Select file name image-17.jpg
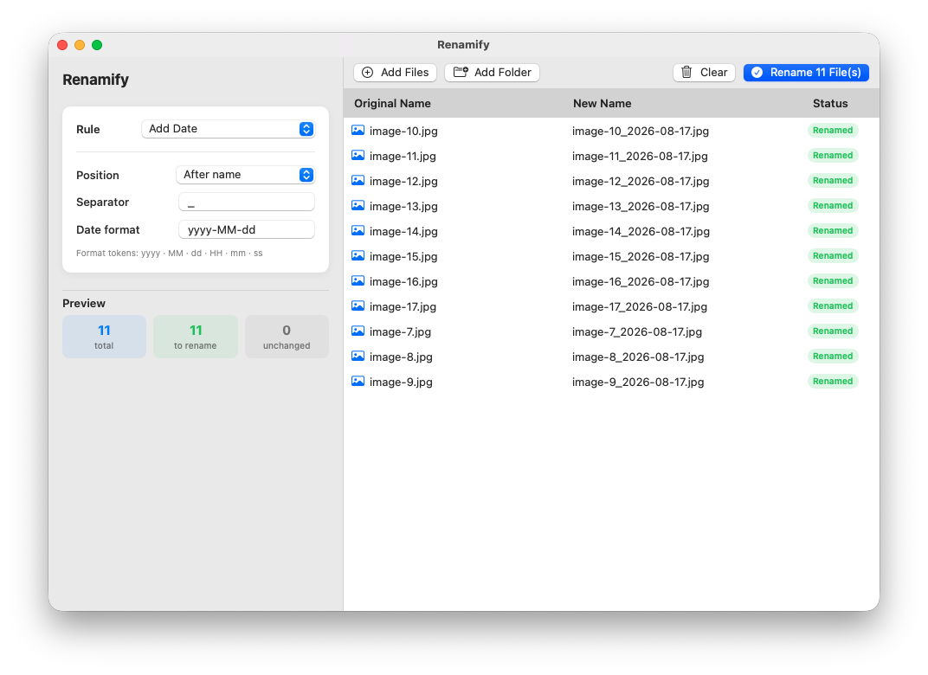This screenshot has height=675, width=928. click(403, 307)
